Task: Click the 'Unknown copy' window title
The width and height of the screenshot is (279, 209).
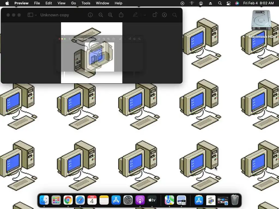Action: 54,15
